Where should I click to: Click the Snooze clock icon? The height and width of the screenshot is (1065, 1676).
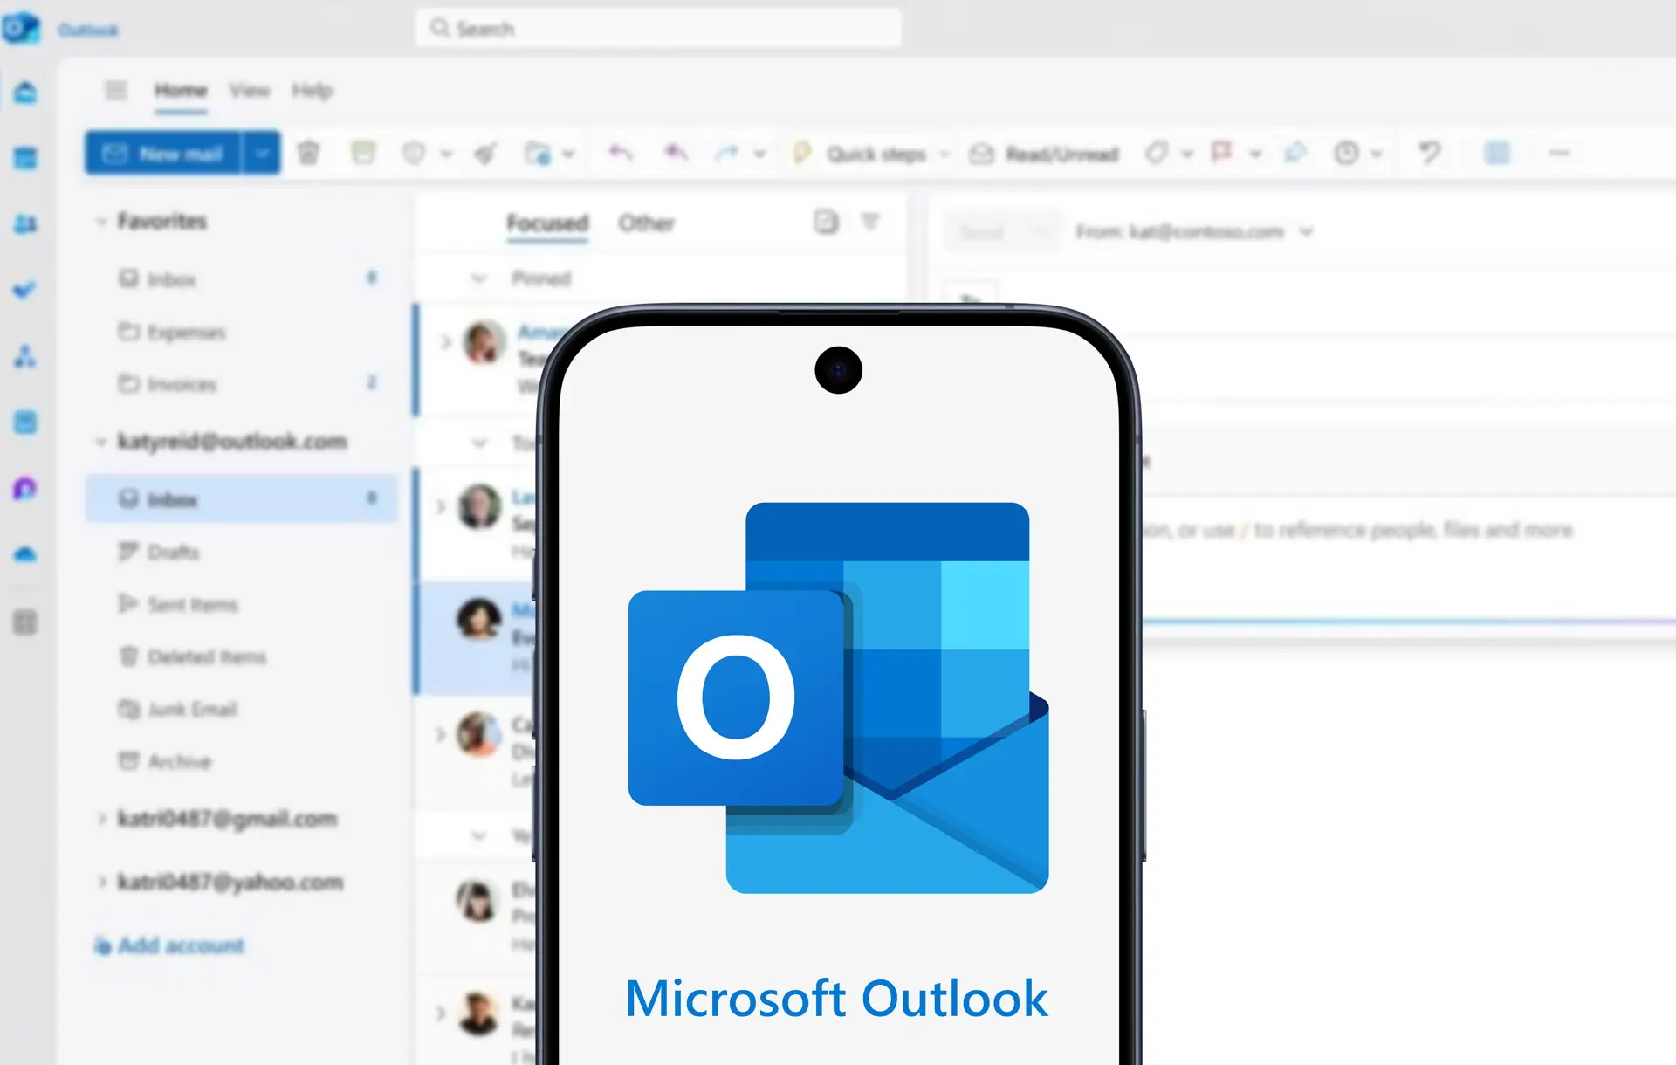(x=1346, y=154)
